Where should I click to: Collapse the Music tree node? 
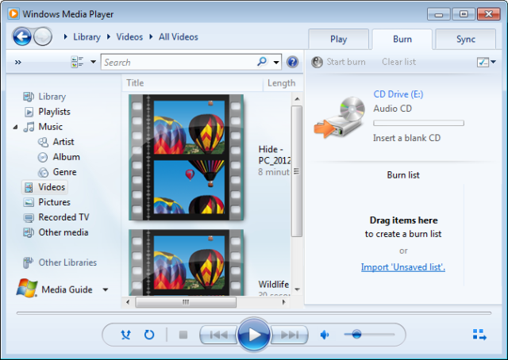15,127
